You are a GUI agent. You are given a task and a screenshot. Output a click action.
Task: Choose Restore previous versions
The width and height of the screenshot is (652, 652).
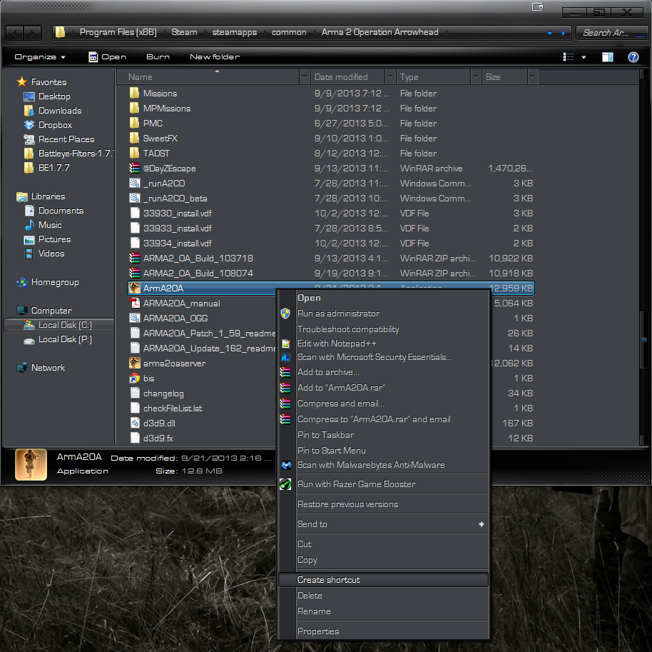347,504
